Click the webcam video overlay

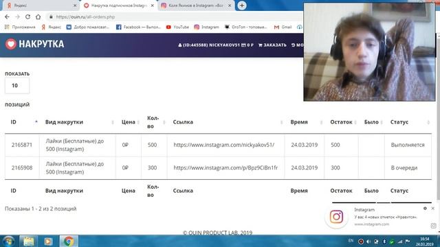click(x=369, y=52)
